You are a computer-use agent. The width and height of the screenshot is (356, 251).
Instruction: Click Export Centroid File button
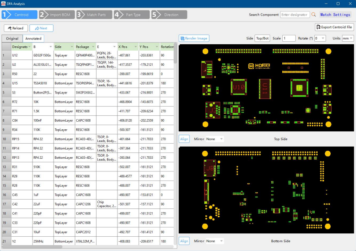[x=334, y=27]
